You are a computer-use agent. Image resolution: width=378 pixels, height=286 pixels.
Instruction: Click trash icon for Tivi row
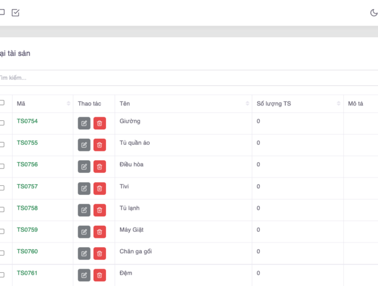click(100, 188)
